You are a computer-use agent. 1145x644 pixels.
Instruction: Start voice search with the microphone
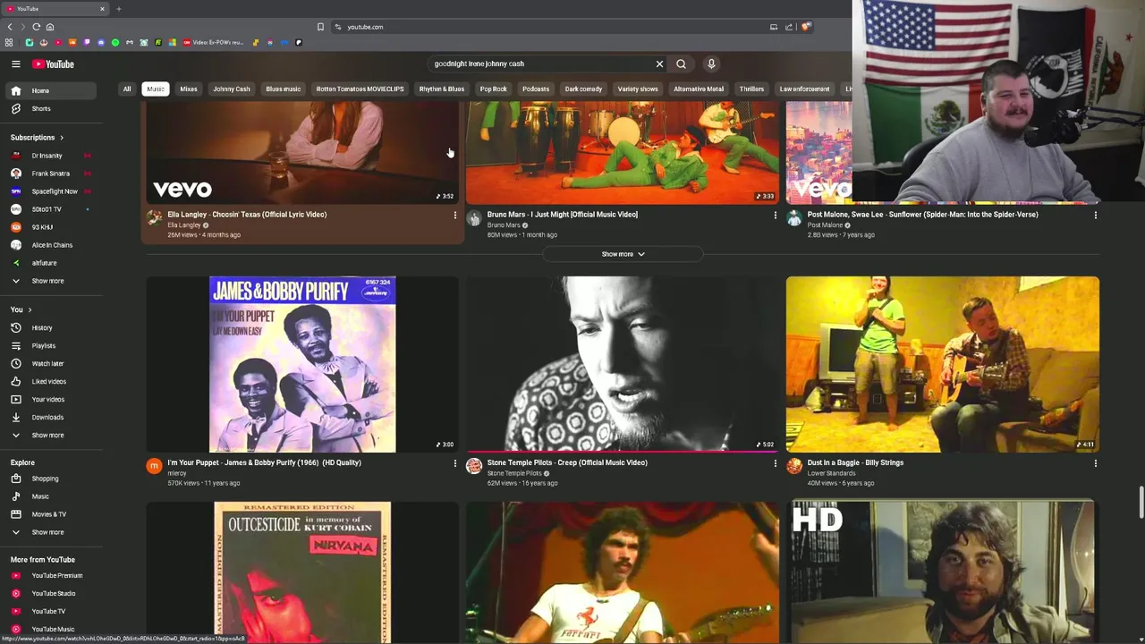[x=711, y=64]
